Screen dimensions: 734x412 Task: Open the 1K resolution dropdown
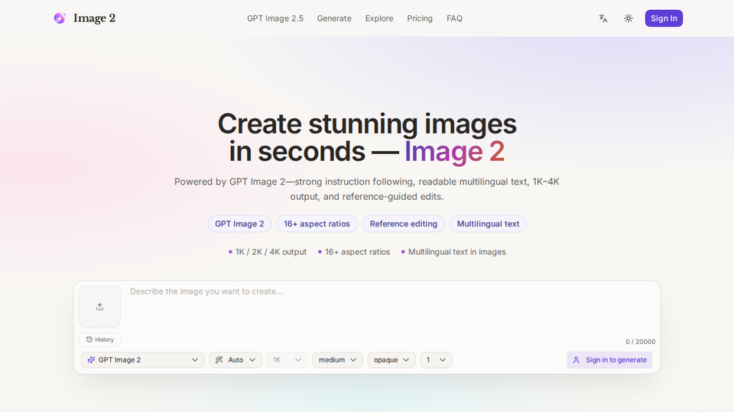[x=287, y=359]
